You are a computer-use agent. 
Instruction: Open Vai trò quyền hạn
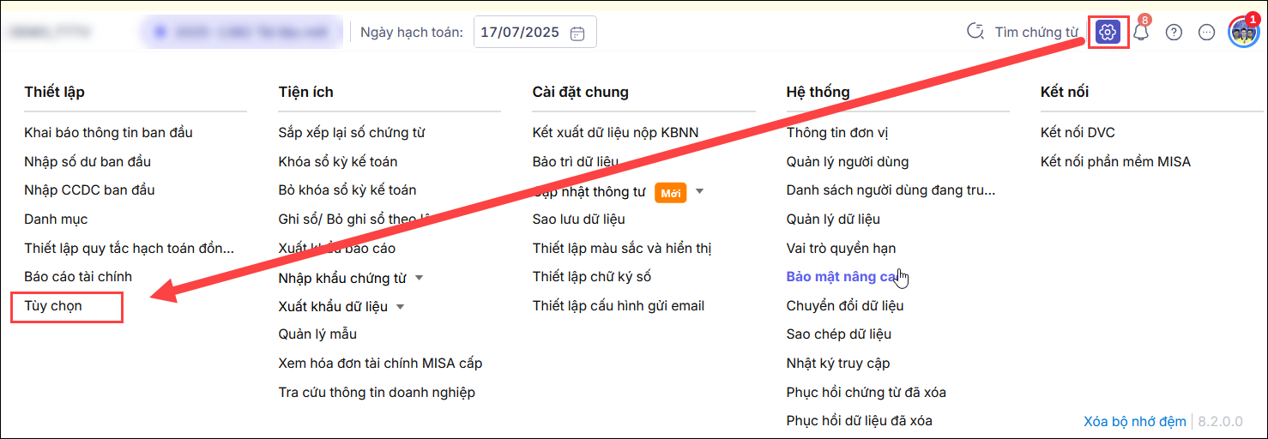[x=841, y=249]
